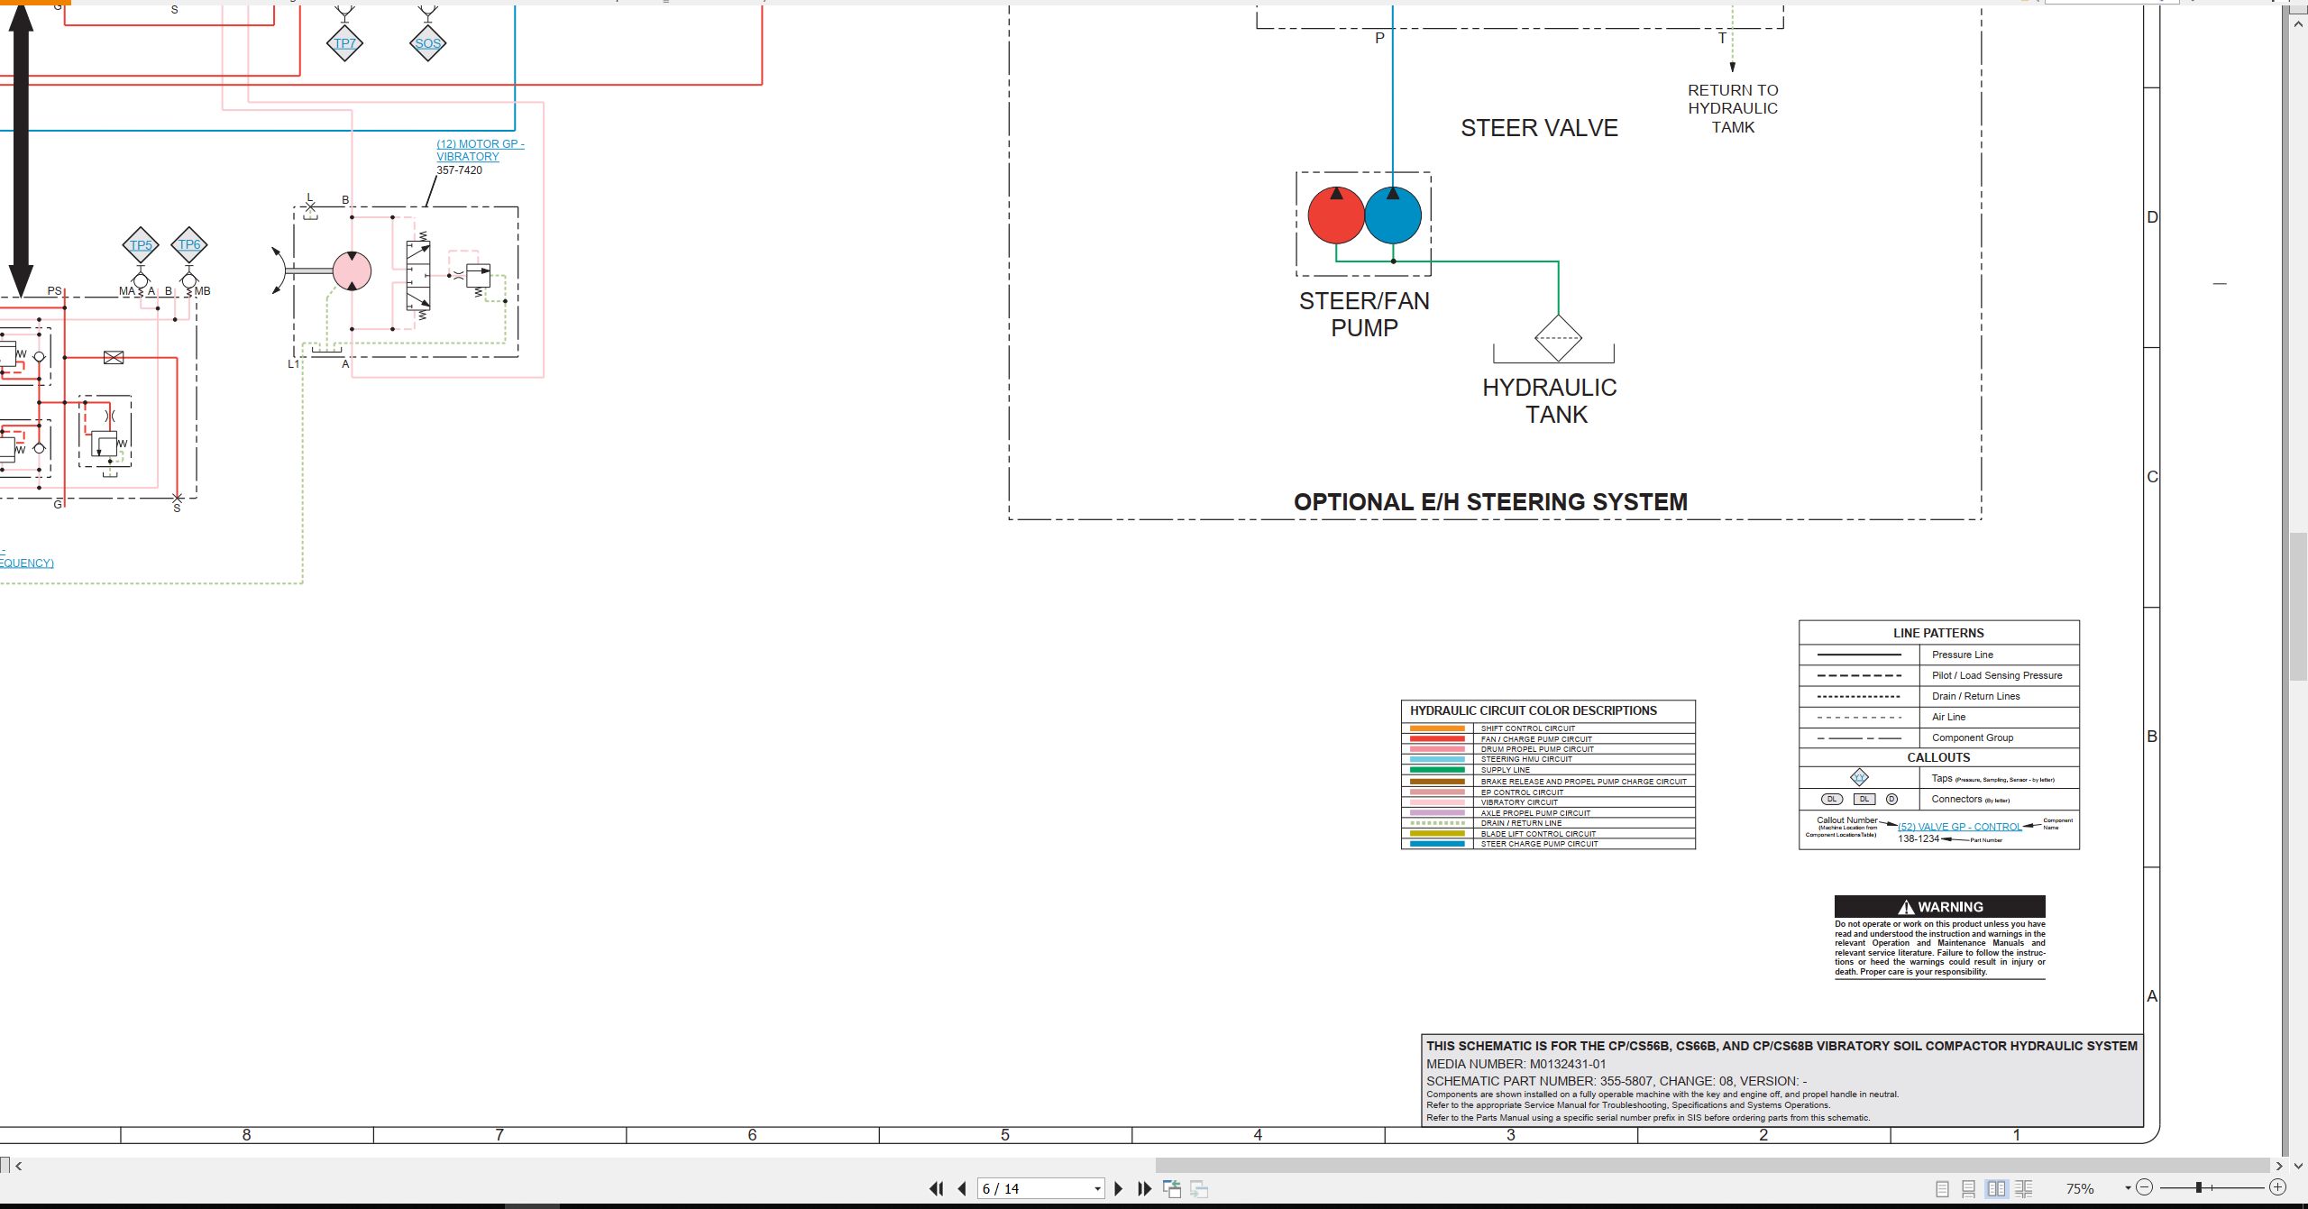Click the Taps diamond callout symbol in legend

(1859, 777)
